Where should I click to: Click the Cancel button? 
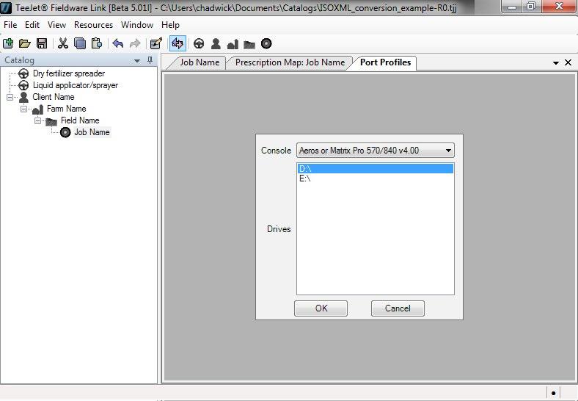pos(398,308)
